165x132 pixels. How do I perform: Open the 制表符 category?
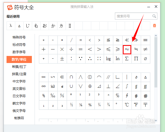[x=19, y=118]
